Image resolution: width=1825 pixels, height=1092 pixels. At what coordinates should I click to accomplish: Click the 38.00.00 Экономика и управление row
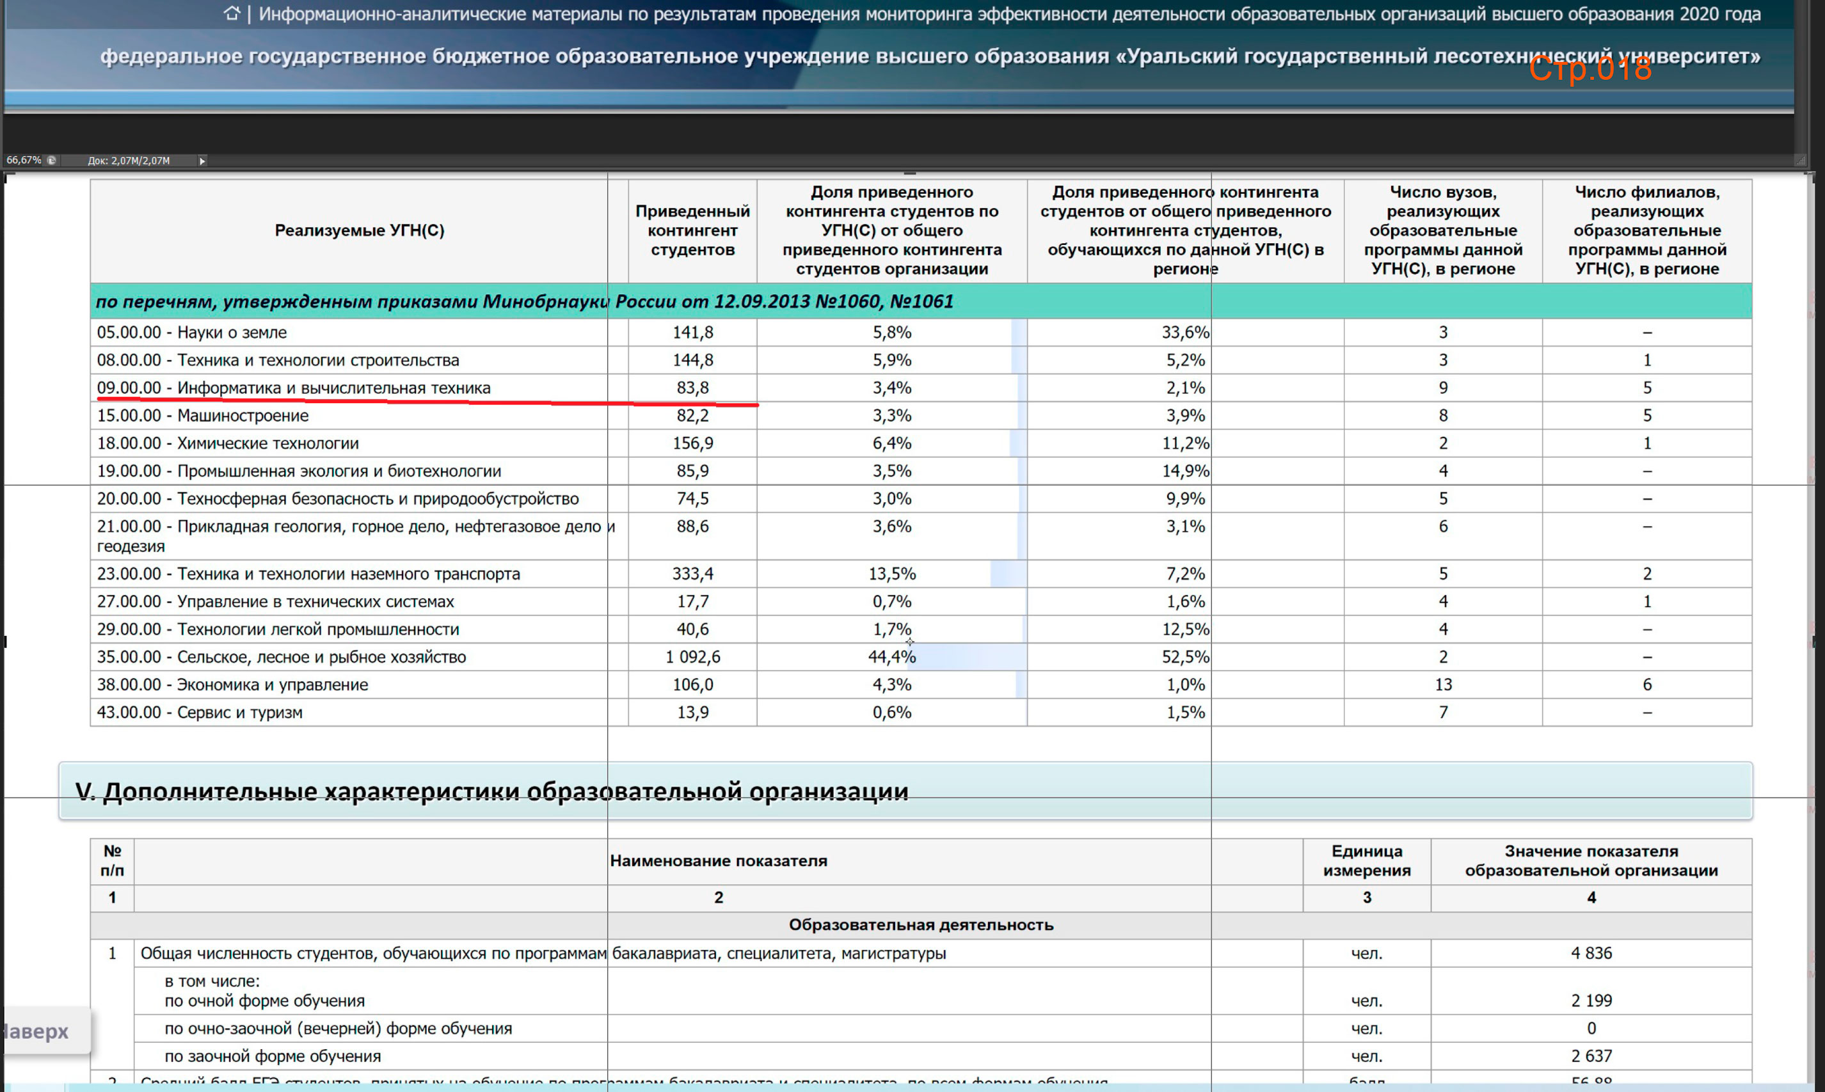click(x=232, y=685)
